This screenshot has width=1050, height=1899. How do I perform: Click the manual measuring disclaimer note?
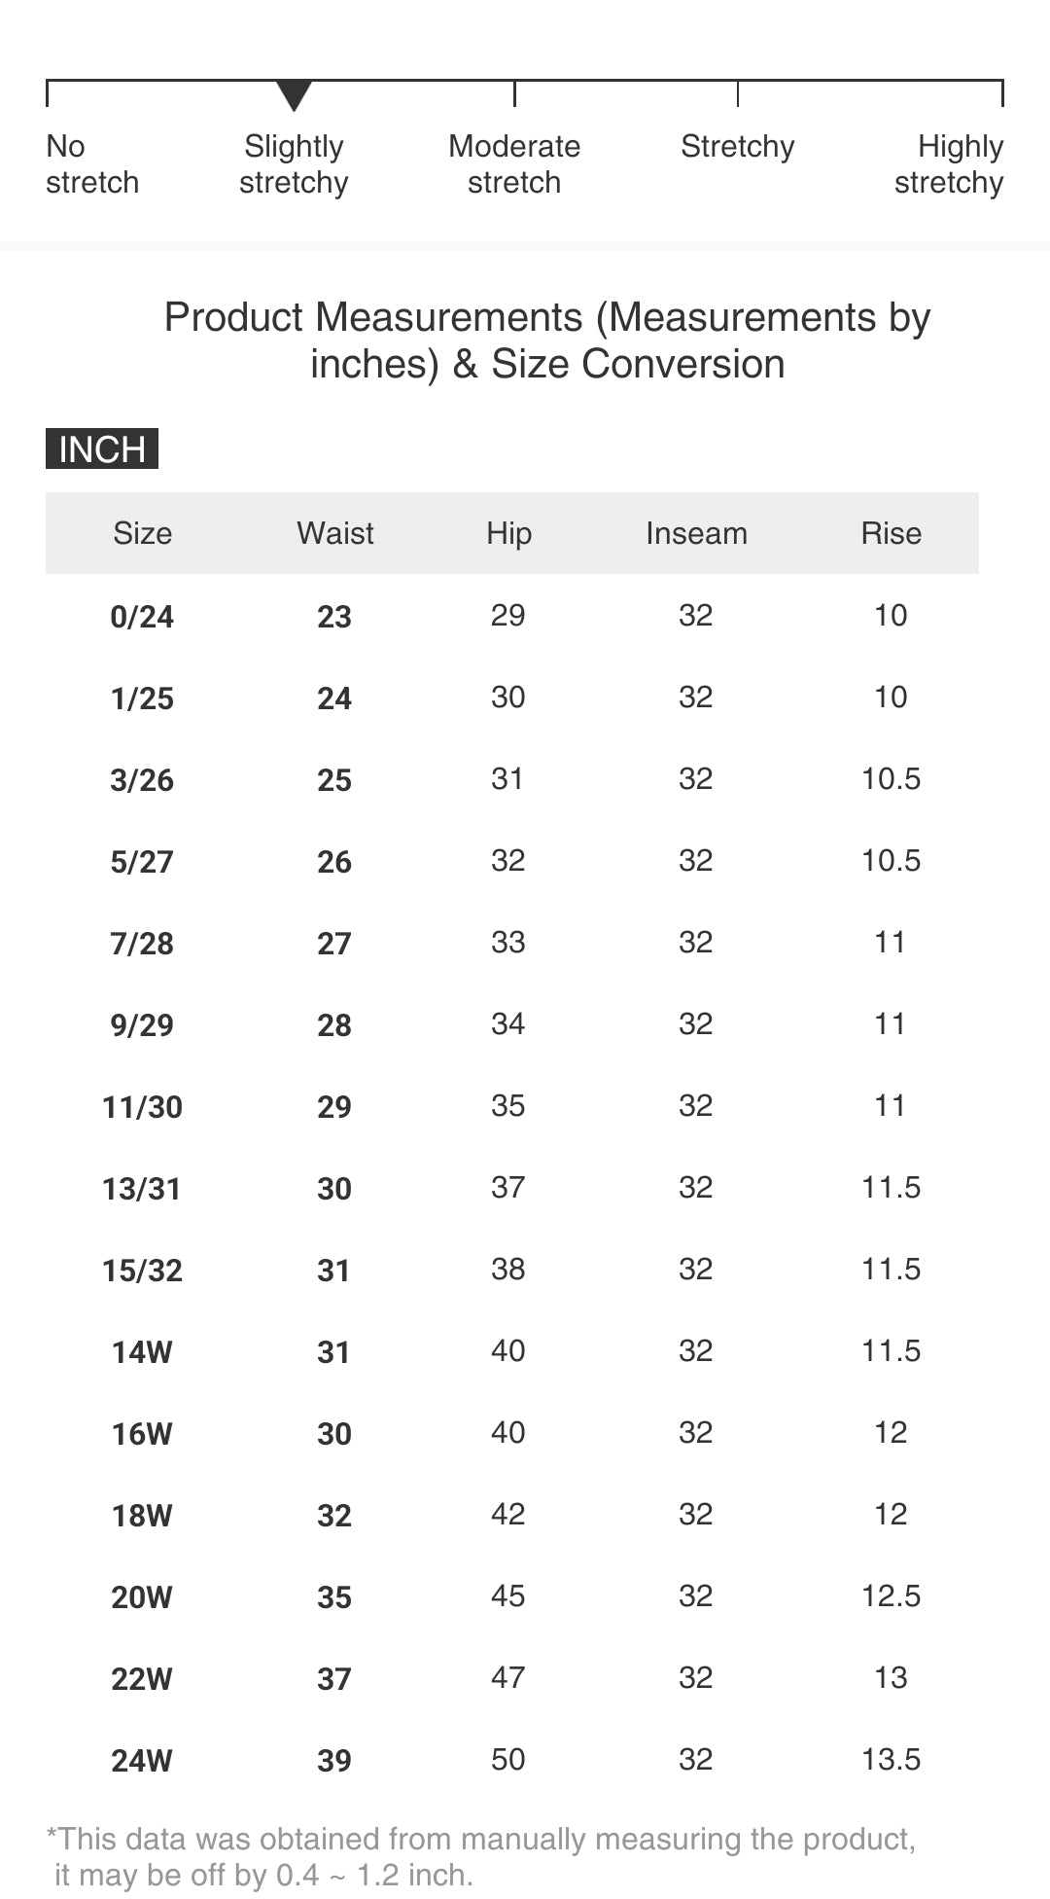(x=481, y=1856)
